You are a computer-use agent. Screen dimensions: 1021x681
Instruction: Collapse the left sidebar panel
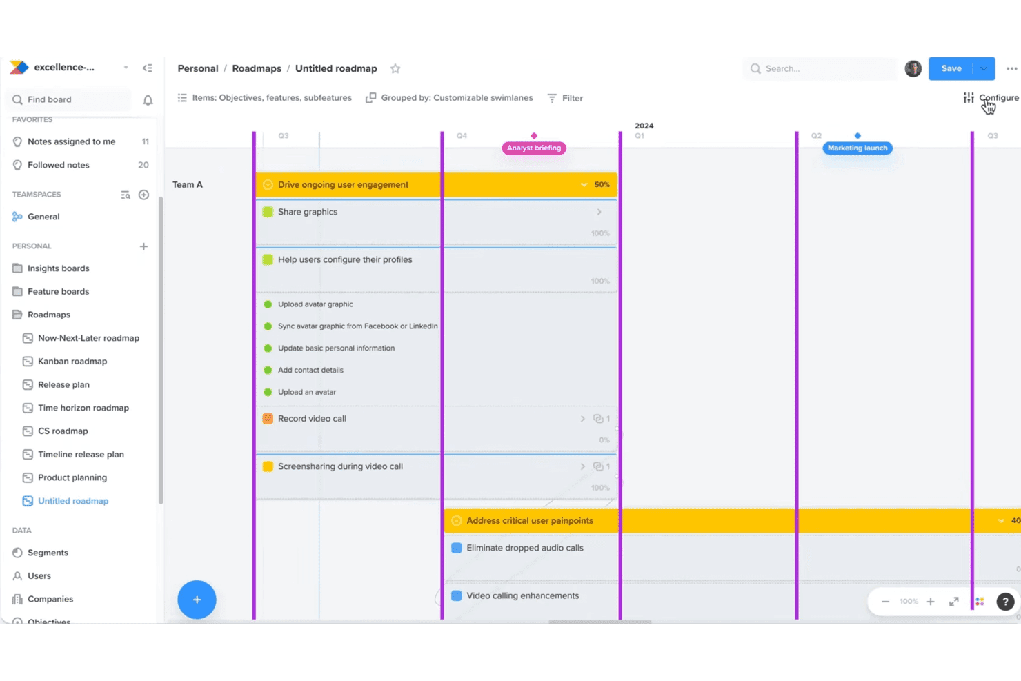click(x=148, y=68)
